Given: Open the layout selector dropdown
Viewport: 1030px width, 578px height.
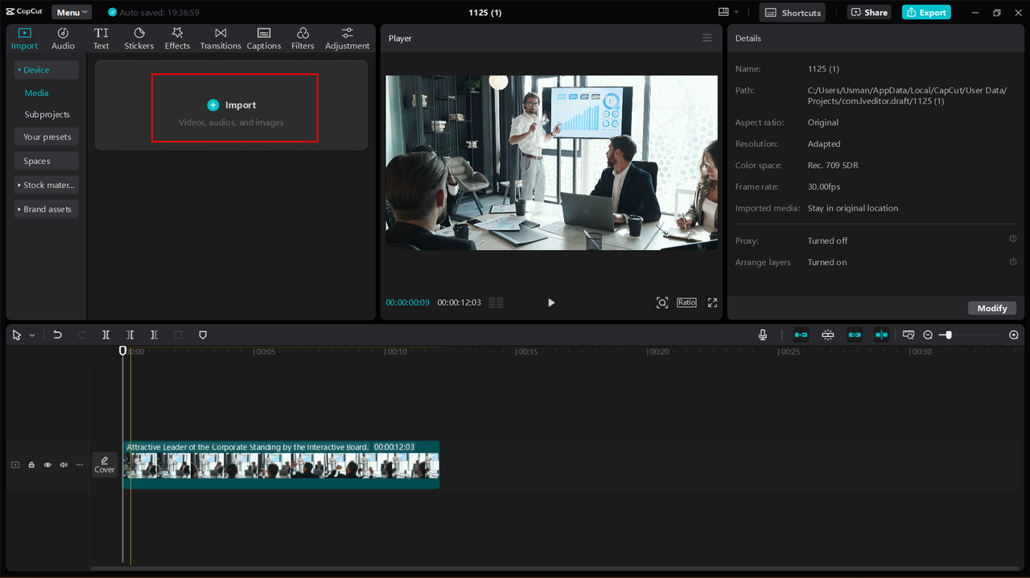Looking at the screenshot, I should (x=728, y=12).
